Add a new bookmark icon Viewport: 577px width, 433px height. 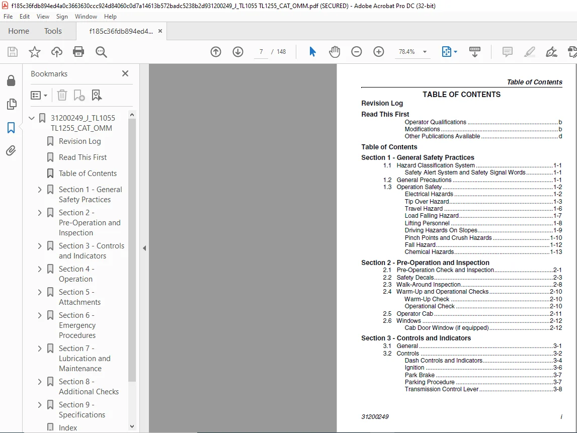pyautogui.click(x=79, y=96)
